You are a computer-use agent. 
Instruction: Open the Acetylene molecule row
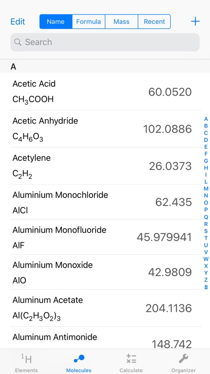click(105, 166)
